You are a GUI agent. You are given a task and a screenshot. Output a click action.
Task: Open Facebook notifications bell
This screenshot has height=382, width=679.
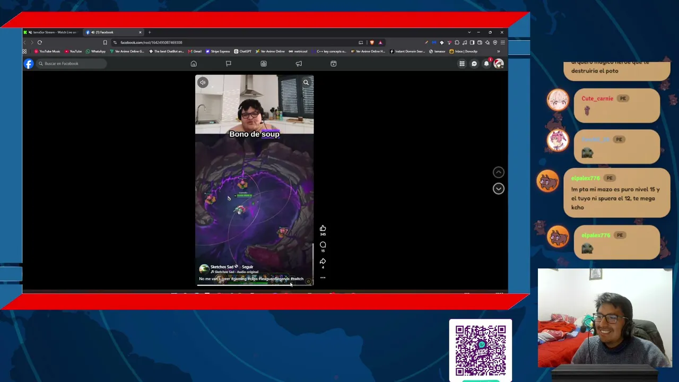pyautogui.click(x=486, y=64)
